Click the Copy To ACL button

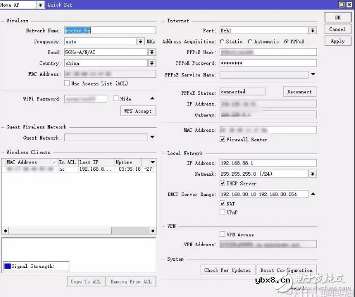click(86, 281)
